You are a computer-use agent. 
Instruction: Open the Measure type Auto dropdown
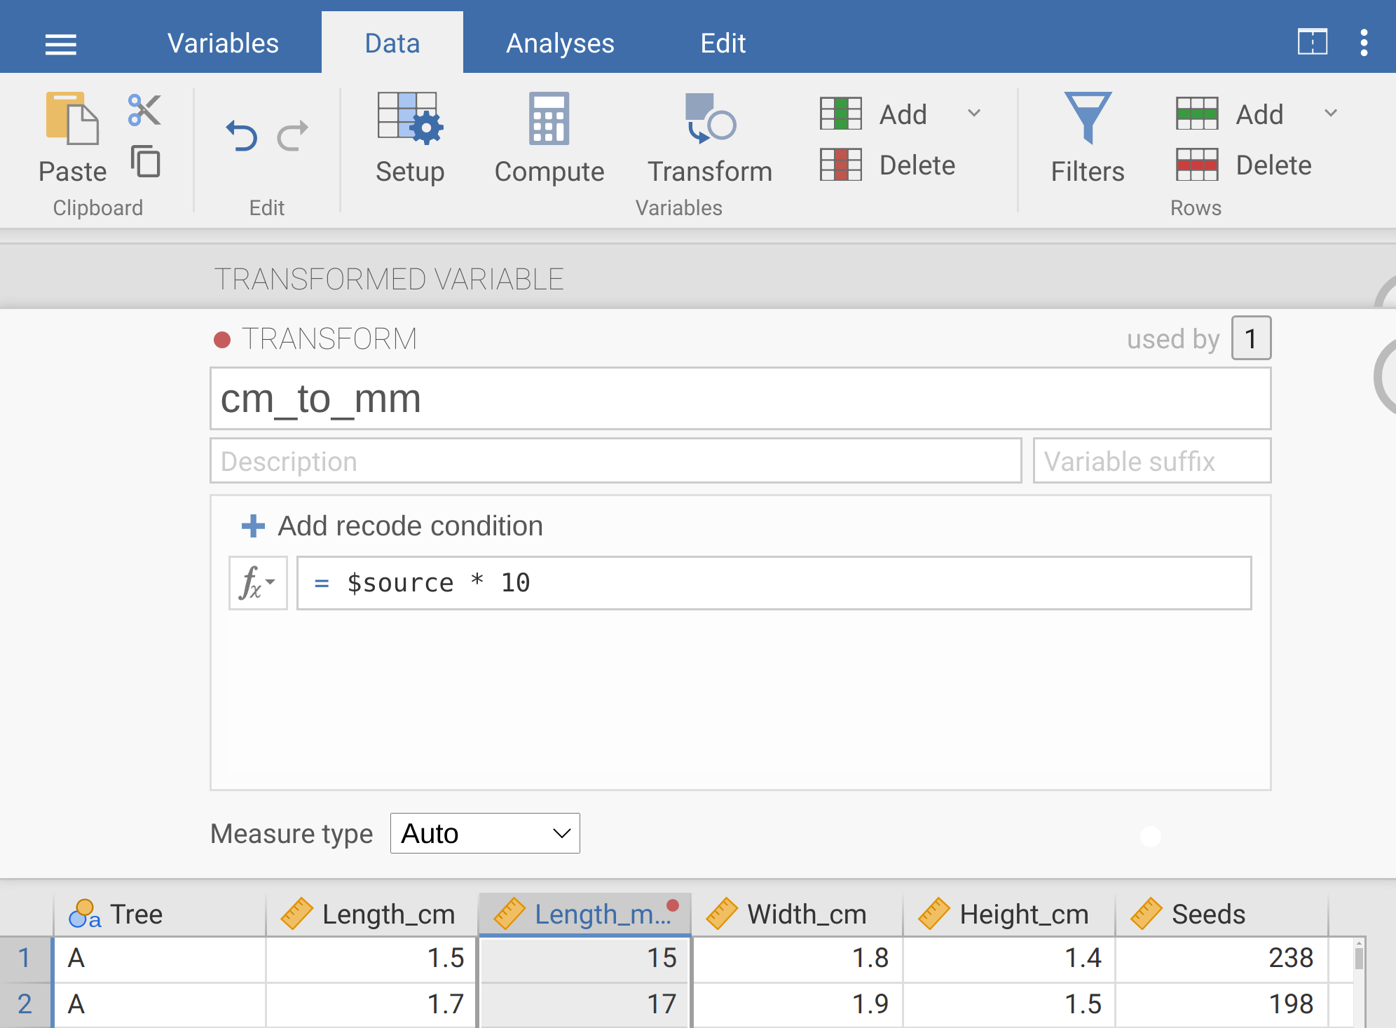point(485,833)
